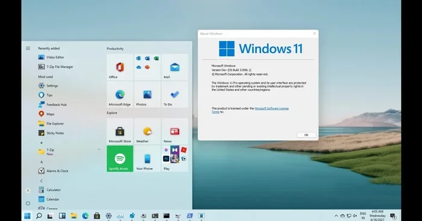422x221 pixels.
Task: Open Microsoft Store from the taskbar
Action: coord(97,216)
